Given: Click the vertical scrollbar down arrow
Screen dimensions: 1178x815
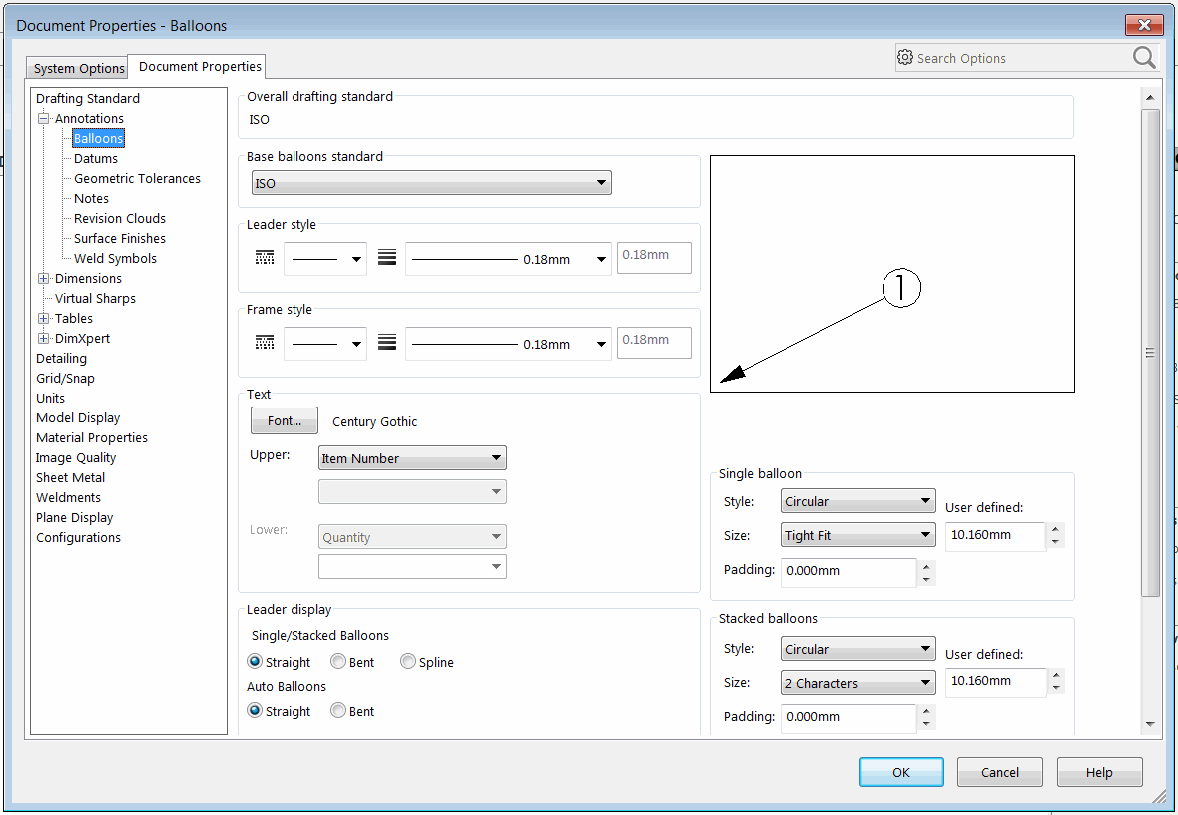Looking at the screenshot, I should point(1150,724).
